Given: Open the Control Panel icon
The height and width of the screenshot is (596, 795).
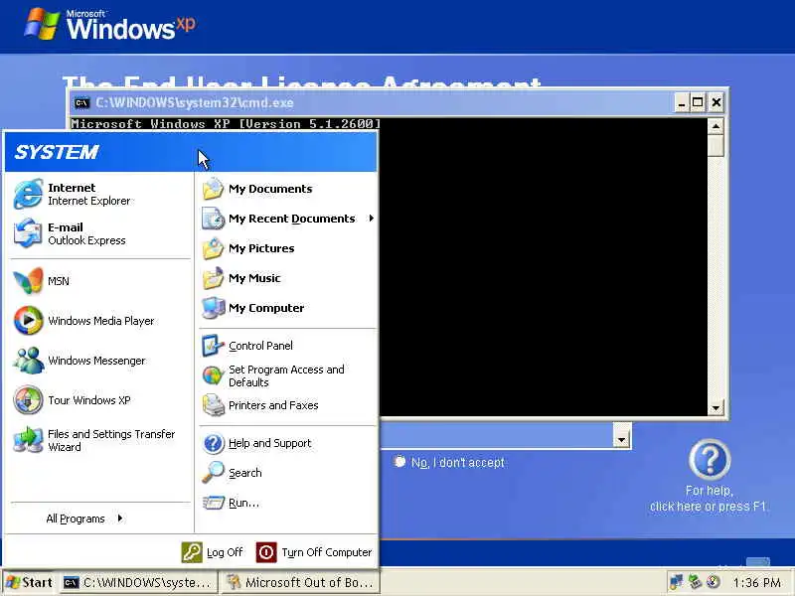Looking at the screenshot, I should coord(213,345).
